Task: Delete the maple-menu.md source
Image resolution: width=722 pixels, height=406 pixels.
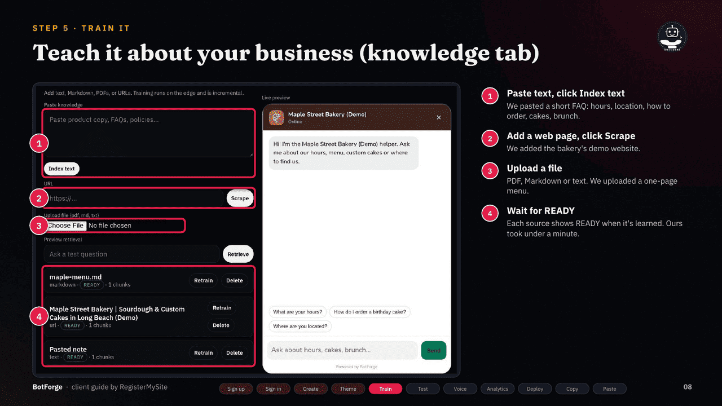Action: (x=235, y=280)
